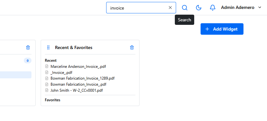Click the Favorites section heading
Viewport: 267px width, 121px height.
53,100
